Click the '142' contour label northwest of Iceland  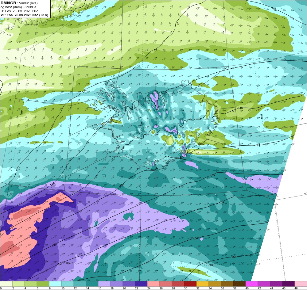point(85,91)
